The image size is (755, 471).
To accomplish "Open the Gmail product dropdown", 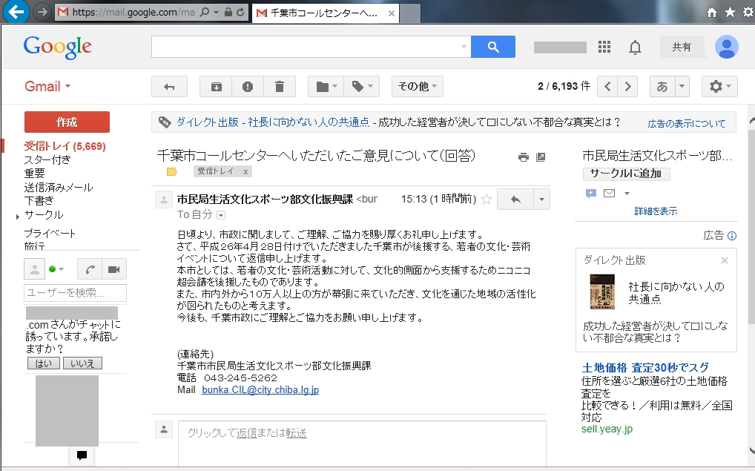I will point(47,86).
